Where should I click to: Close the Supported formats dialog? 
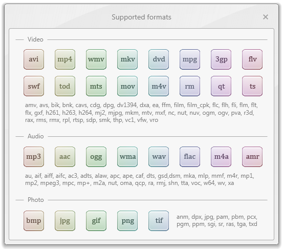pyautogui.click(x=266, y=17)
